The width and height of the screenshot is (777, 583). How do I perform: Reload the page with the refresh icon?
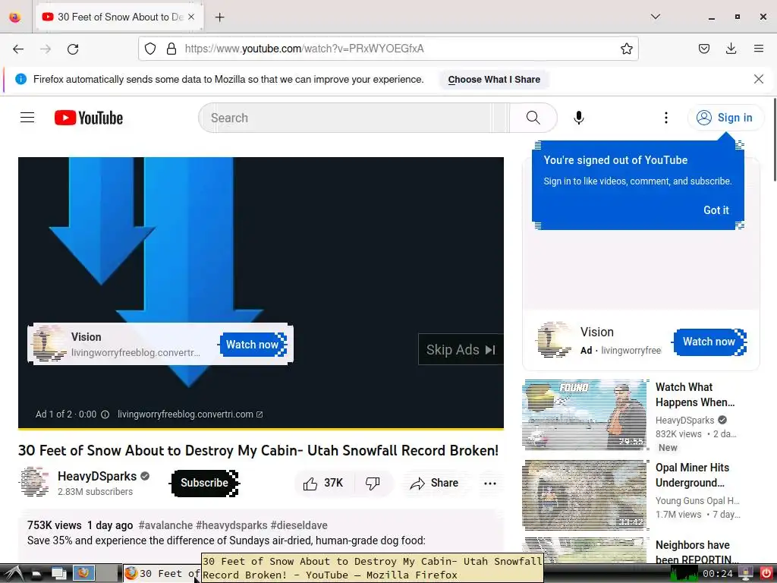73,49
